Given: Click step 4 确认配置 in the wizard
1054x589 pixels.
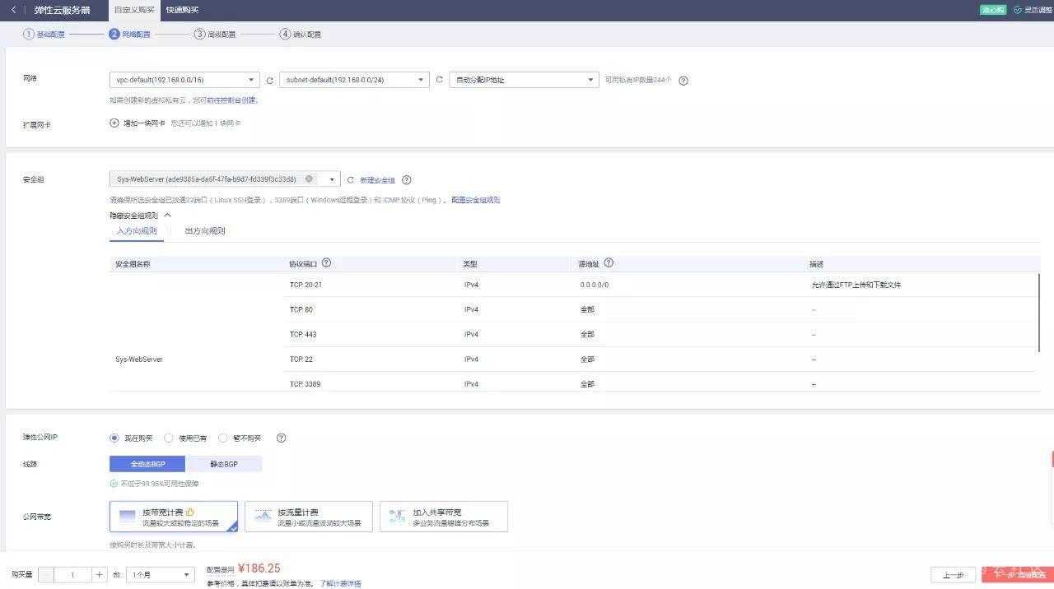Looking at the screenshot, I should 301,35.
